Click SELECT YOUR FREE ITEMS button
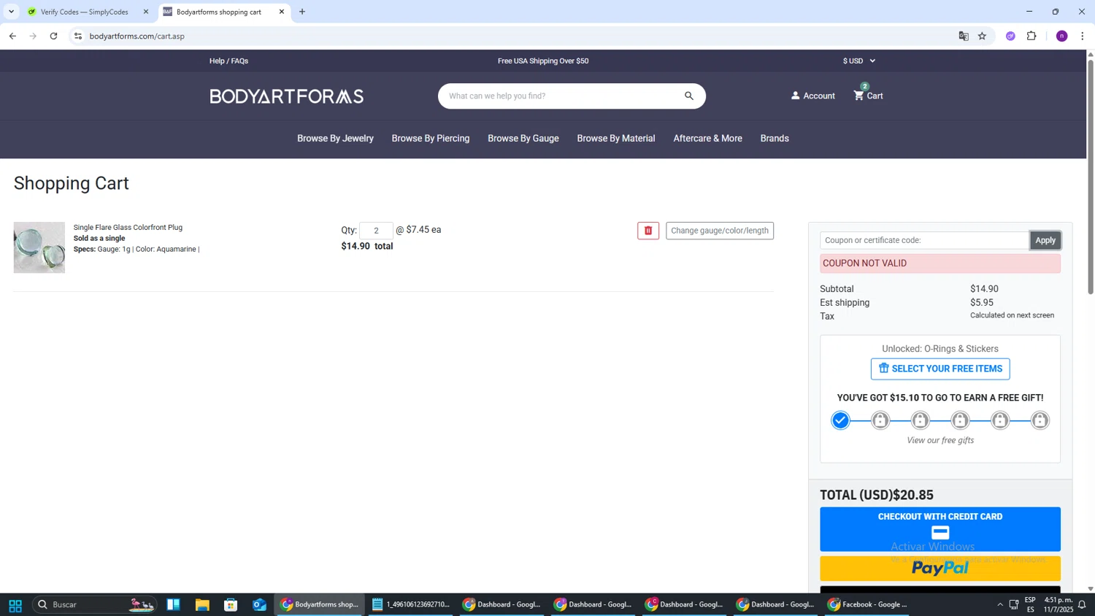This screenshot has height=616, width=1095. pyautogui.click(x=940, y=369)
